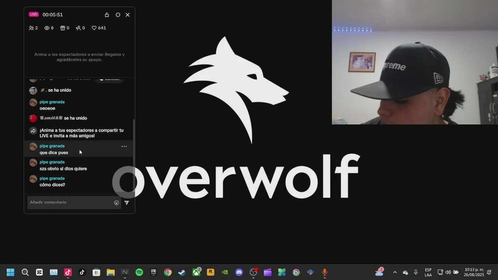Toggle the lock icon in the LIVE panel
498x280 pixels.
point(107,15)
